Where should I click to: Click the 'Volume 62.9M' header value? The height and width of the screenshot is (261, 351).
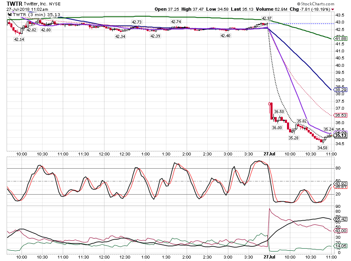click(272, 9)
